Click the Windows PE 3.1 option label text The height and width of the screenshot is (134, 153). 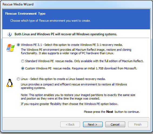[x=72, y=45]
